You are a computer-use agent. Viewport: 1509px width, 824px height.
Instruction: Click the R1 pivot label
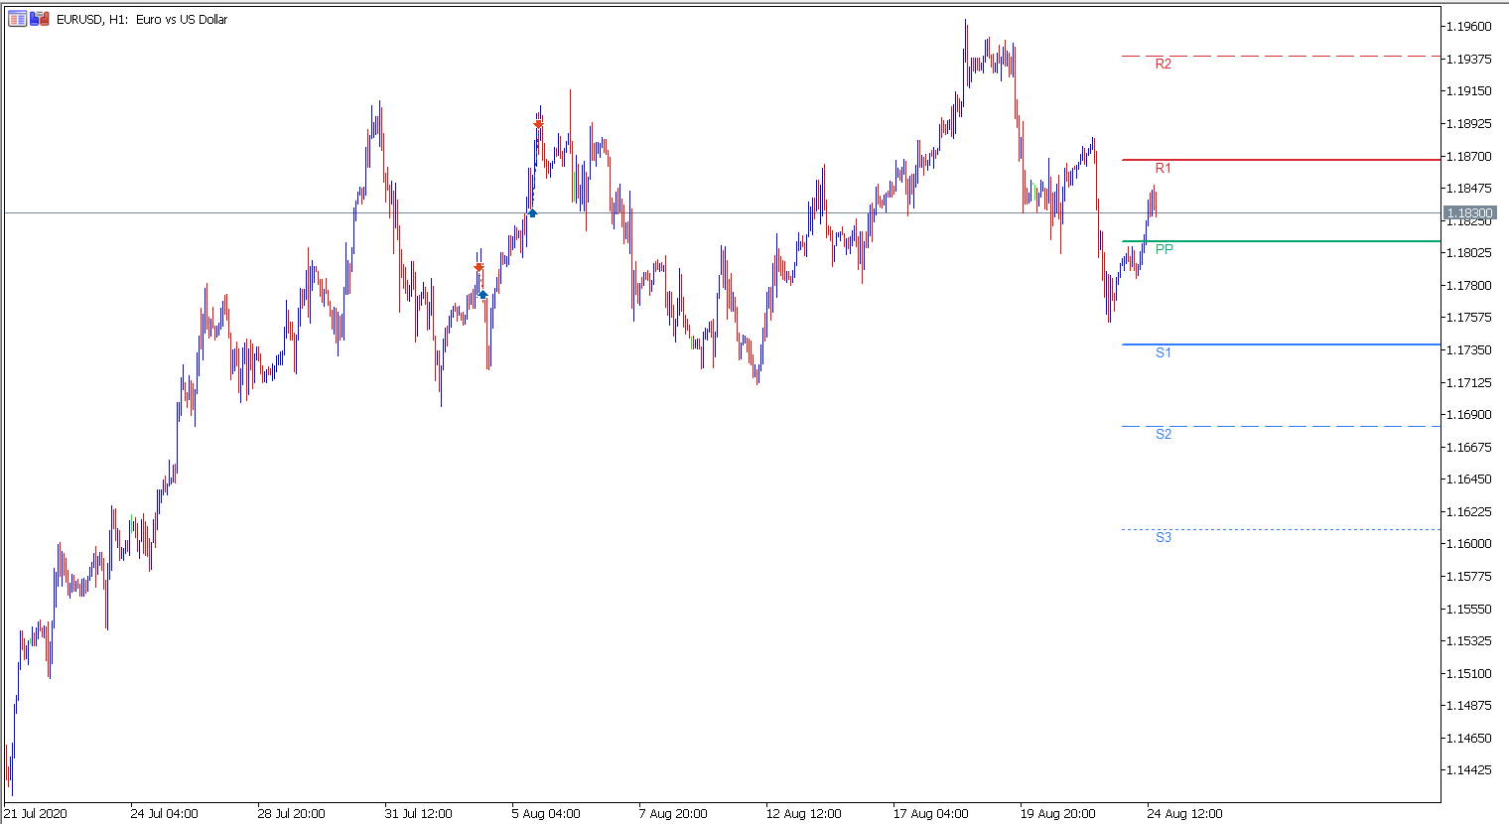click(x=1164, y=169)
